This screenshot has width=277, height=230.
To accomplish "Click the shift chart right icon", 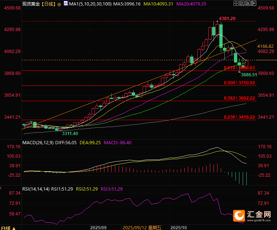I will [254, 3].
